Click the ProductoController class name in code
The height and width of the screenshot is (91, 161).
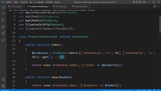pyautogui.click(x=43, y=37)
